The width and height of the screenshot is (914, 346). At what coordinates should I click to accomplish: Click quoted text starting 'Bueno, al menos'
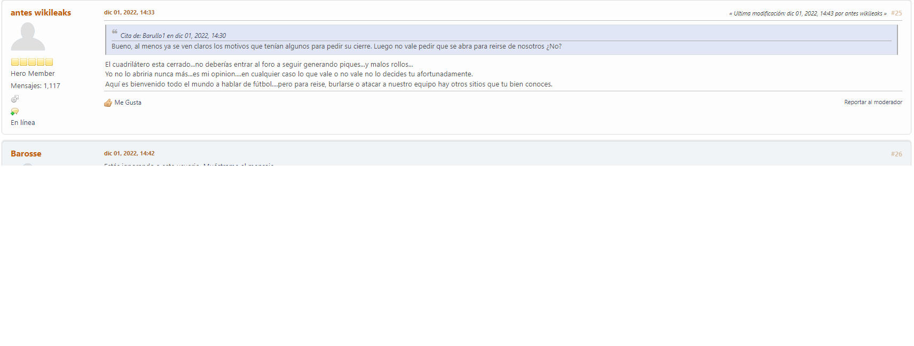click(x=336, y=46)
